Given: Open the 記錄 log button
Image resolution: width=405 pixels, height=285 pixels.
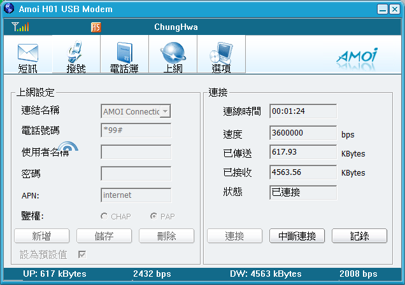Looking at the screenshot, I should [360, 236].
